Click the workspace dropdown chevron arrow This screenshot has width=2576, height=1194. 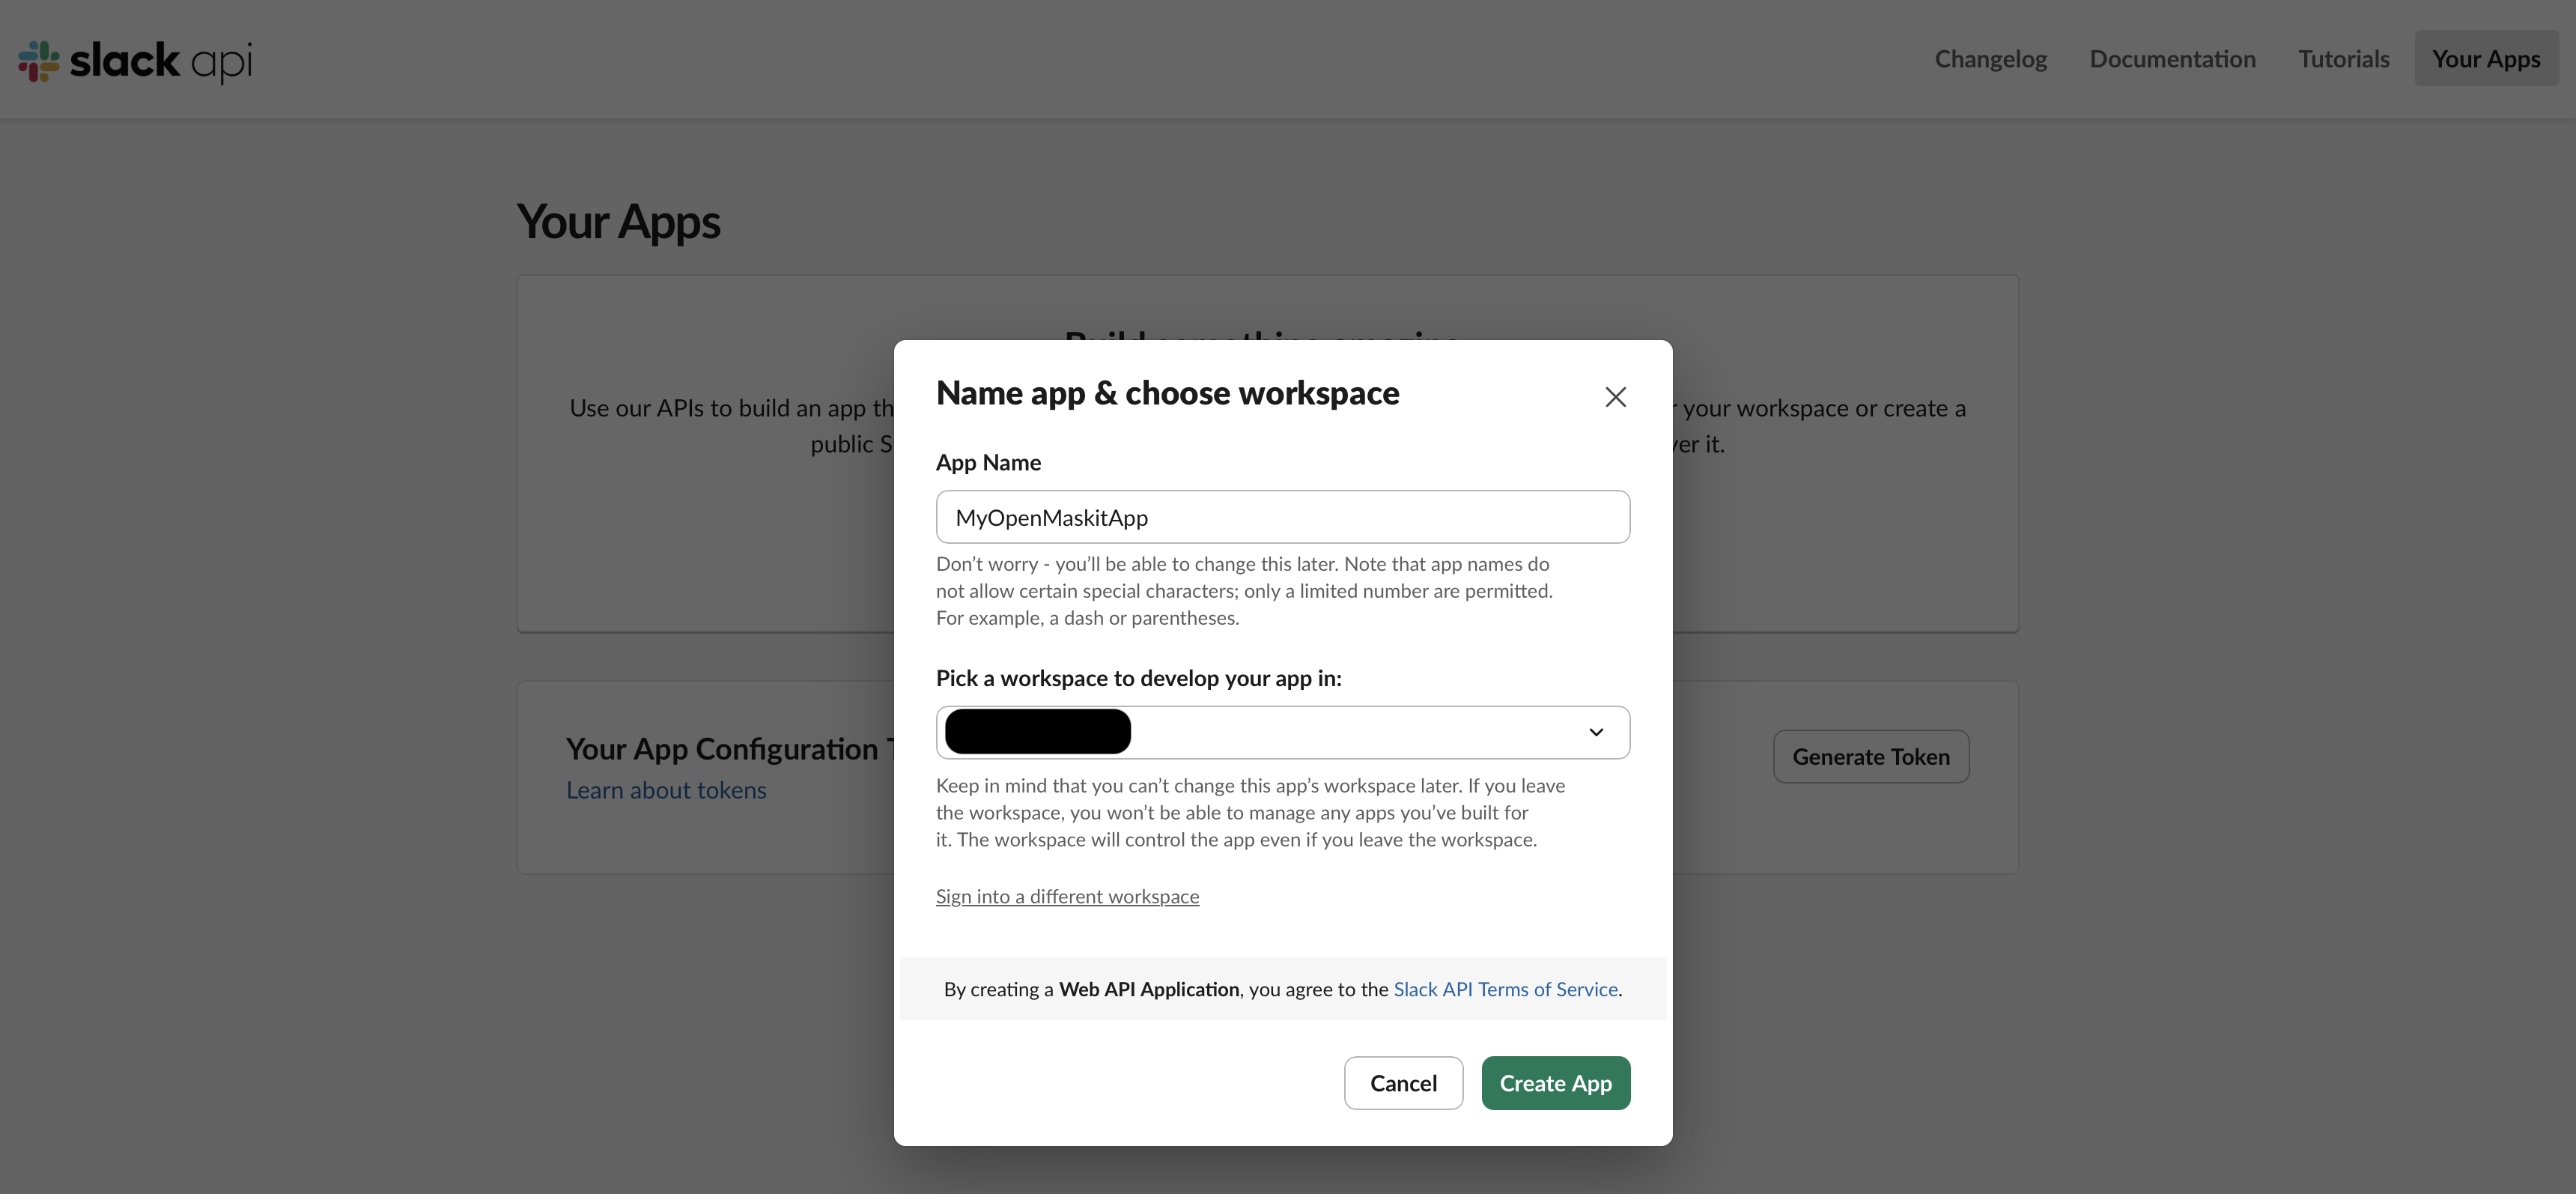coord(1596,732)
